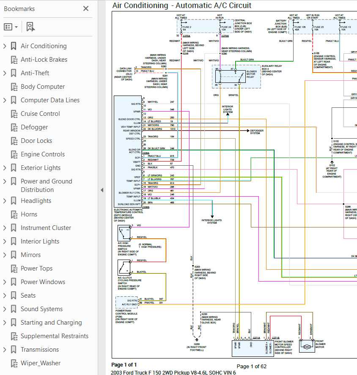Click the find current bookmark icon
357x375 pixels.
click(x=30, y=27)
